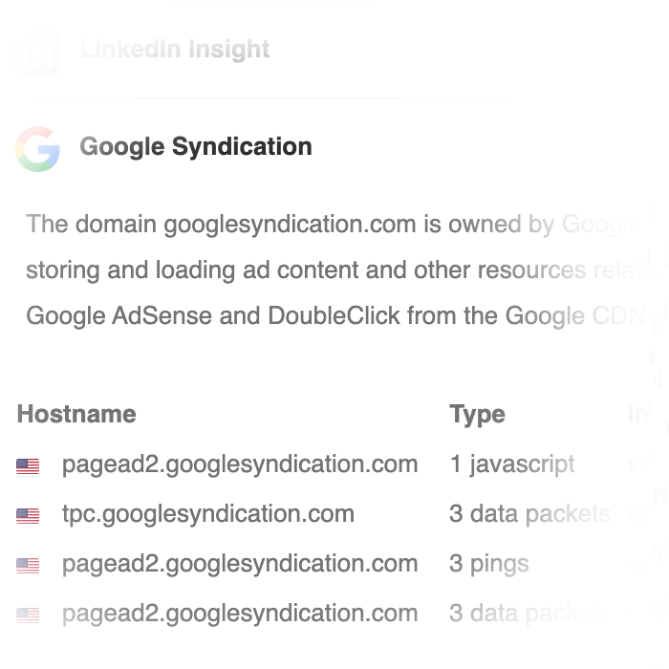Click US flag beside tpc.googlesyndication.com

28,516
